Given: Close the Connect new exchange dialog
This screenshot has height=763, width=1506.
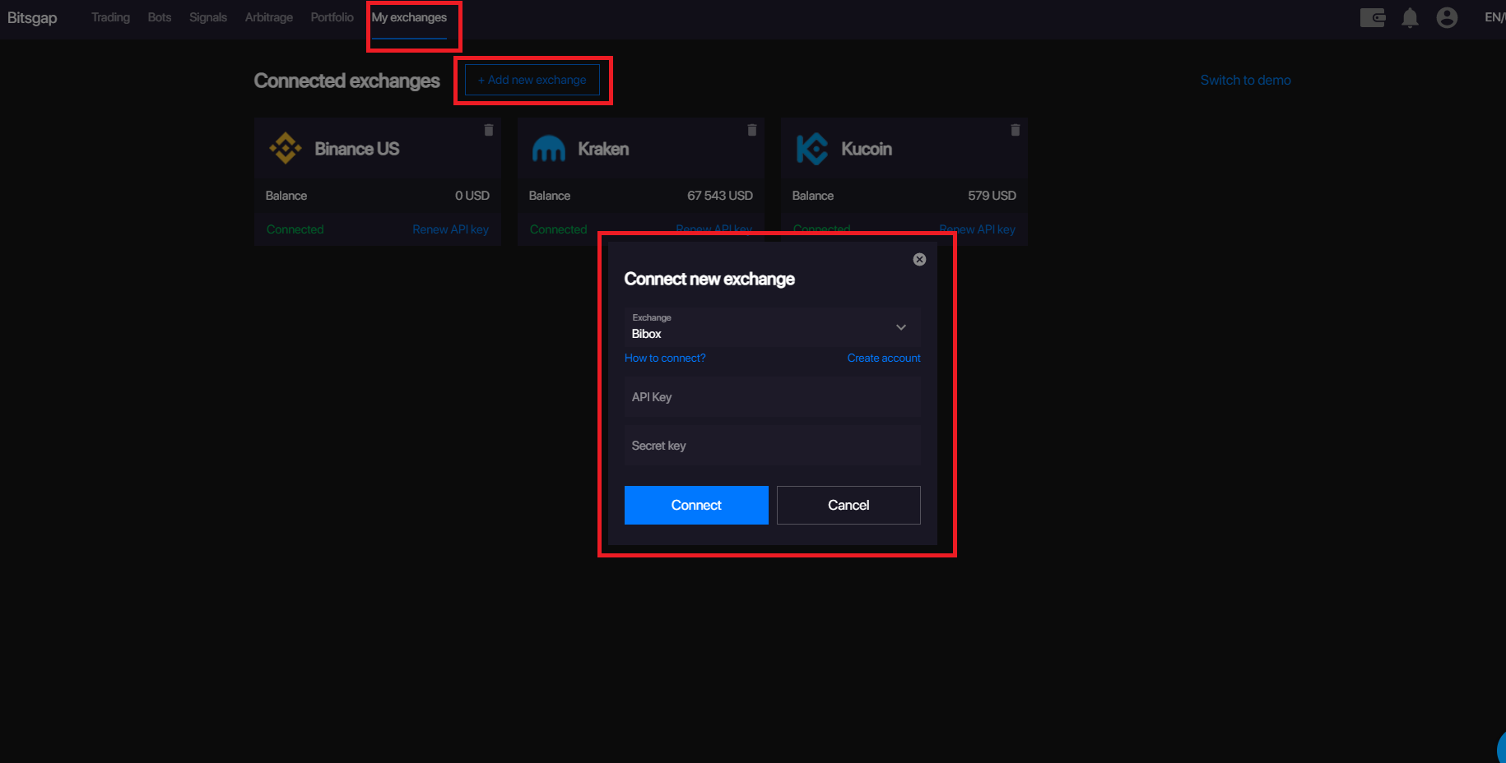Looking at the screenshot, I should pos(919,259).
